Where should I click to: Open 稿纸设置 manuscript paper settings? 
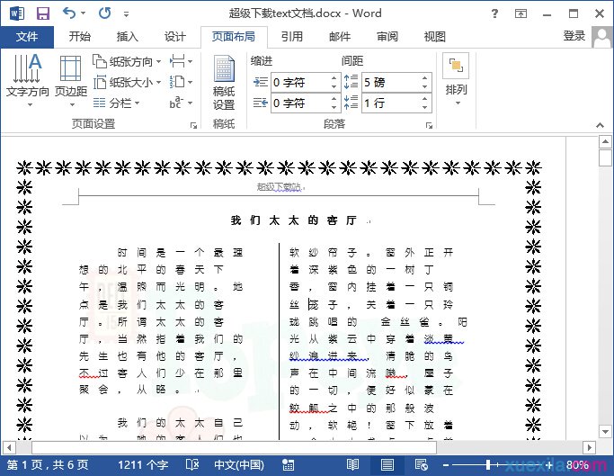[224, 83]
